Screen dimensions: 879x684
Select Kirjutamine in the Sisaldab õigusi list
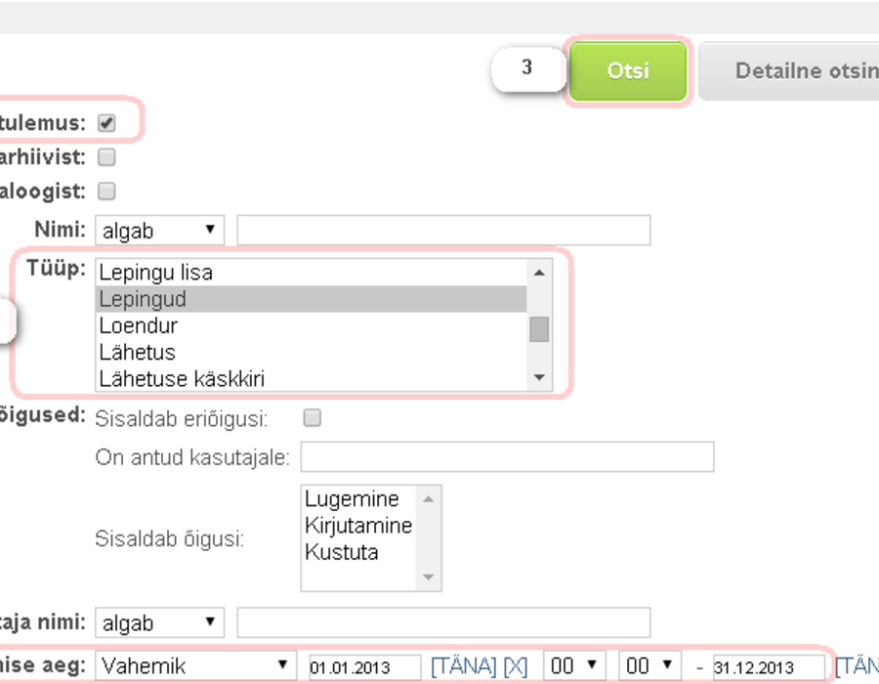(358, 526)
